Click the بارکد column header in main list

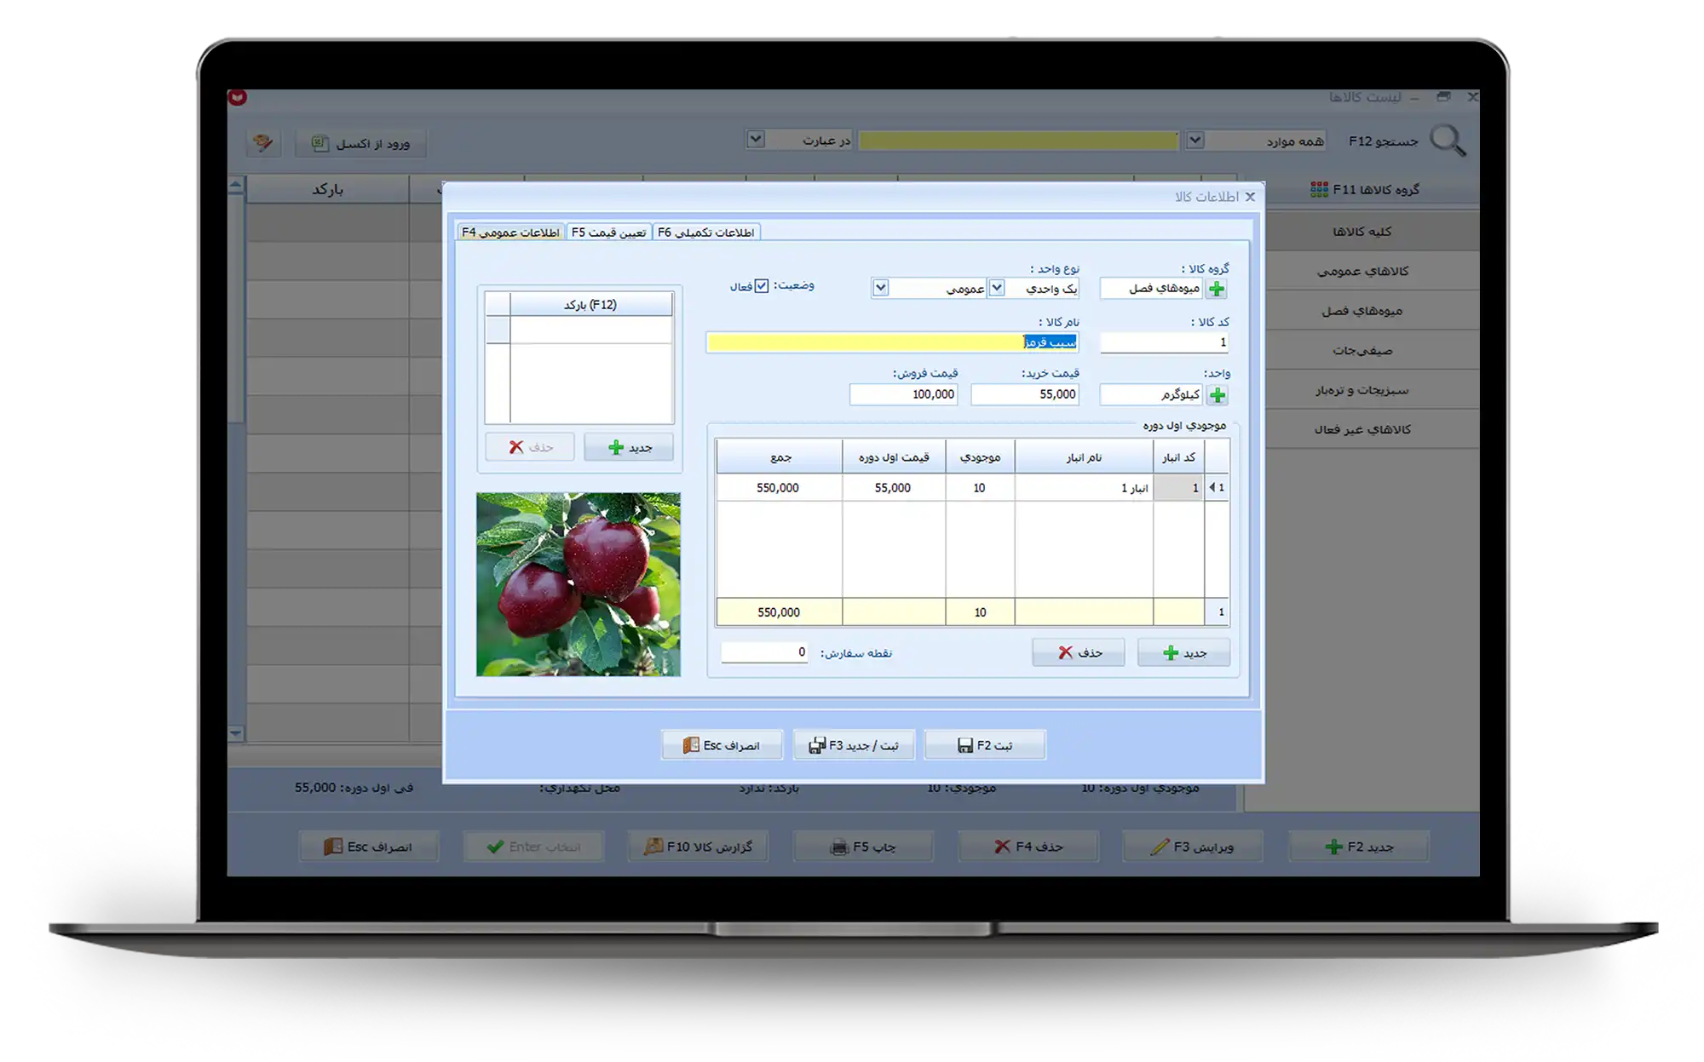click(328, 189)
